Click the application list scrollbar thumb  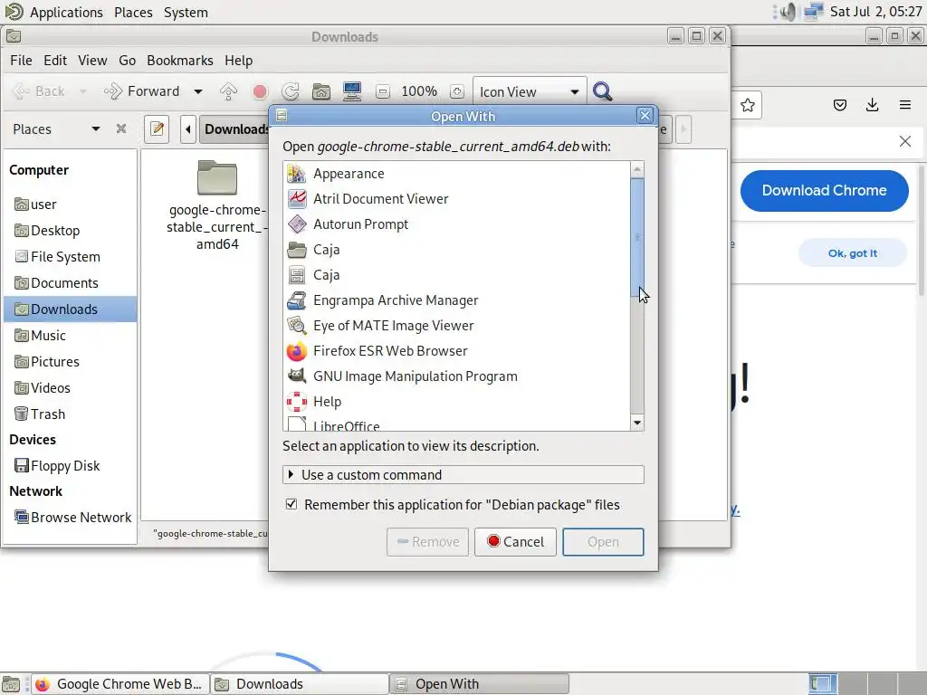[636, 238]
